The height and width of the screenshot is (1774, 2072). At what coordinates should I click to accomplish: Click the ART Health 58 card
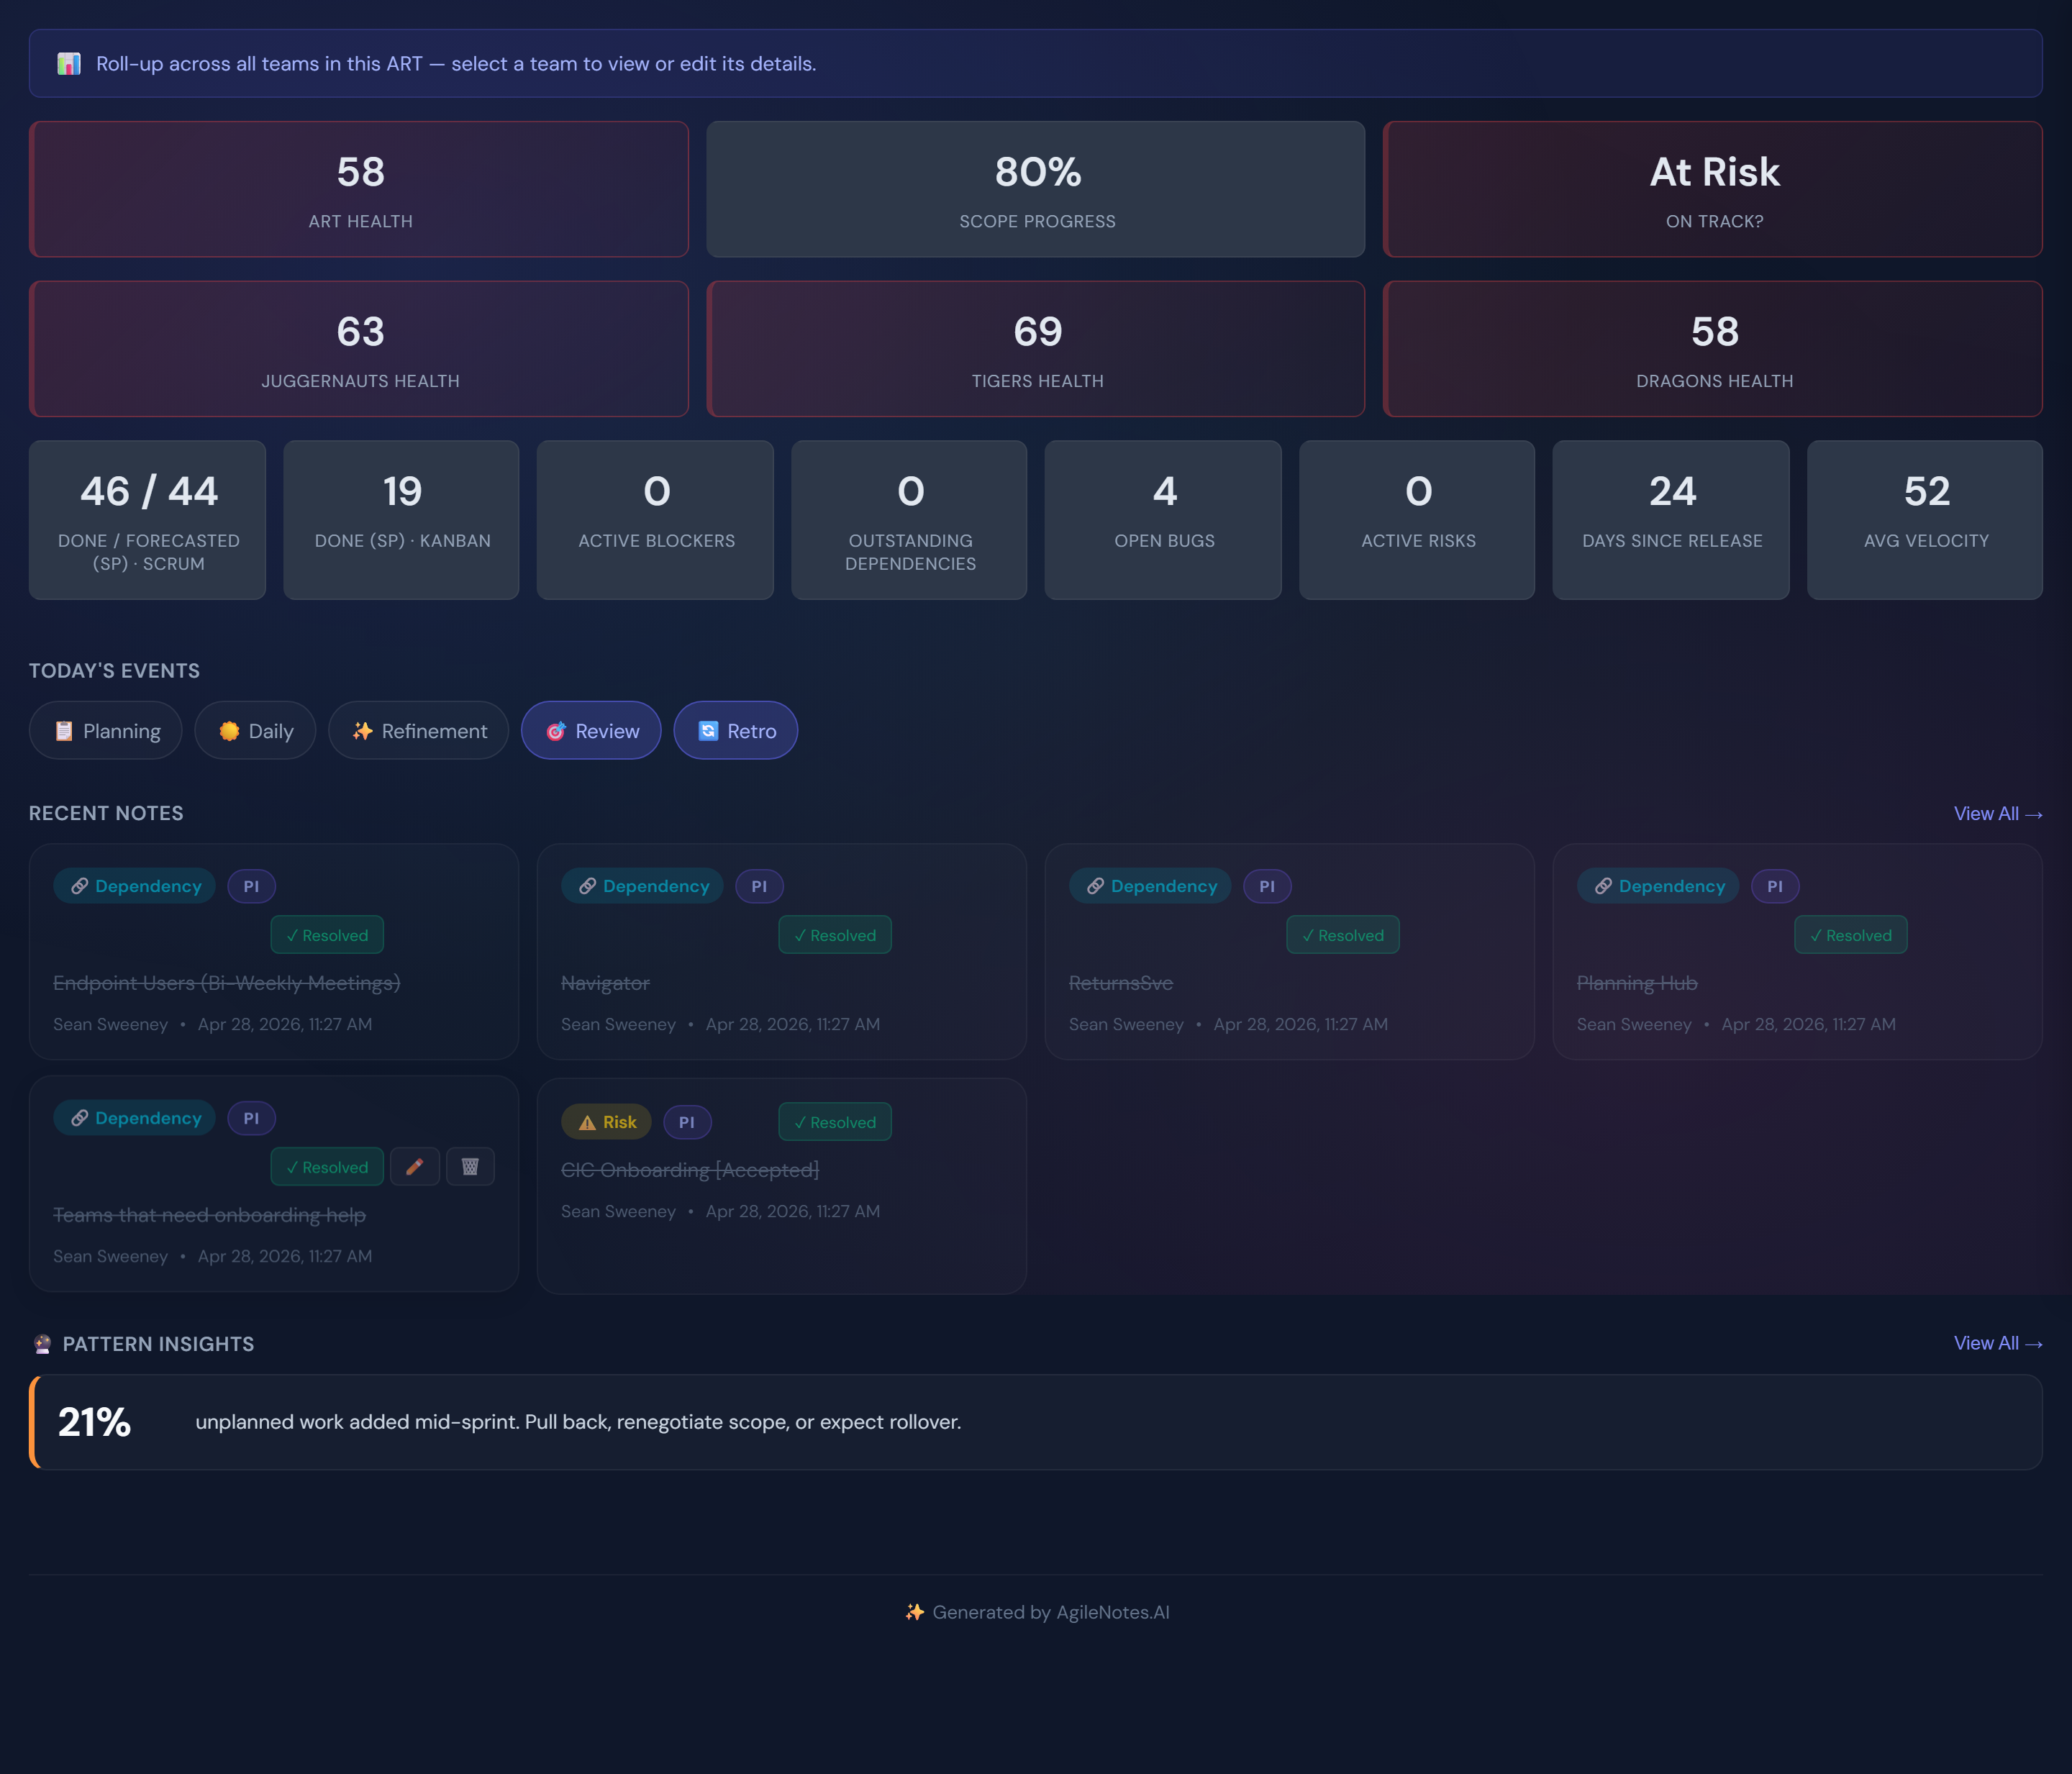359,190
